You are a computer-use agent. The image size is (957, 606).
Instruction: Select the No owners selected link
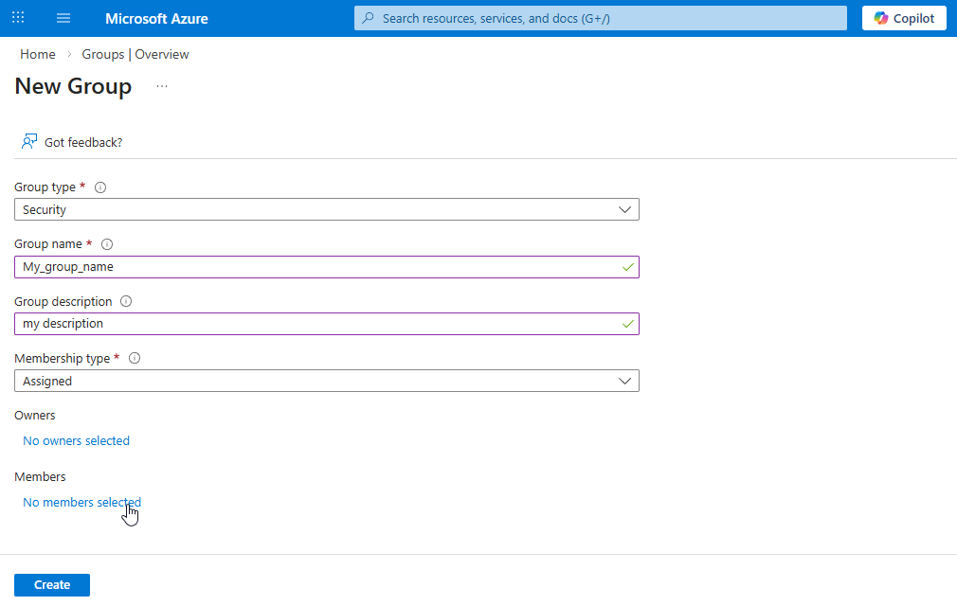pos(76,440)
